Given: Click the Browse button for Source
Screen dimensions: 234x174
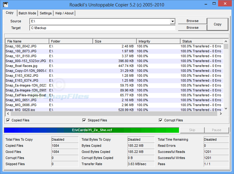Looking at the screenshot, I should tap(192, 21).
